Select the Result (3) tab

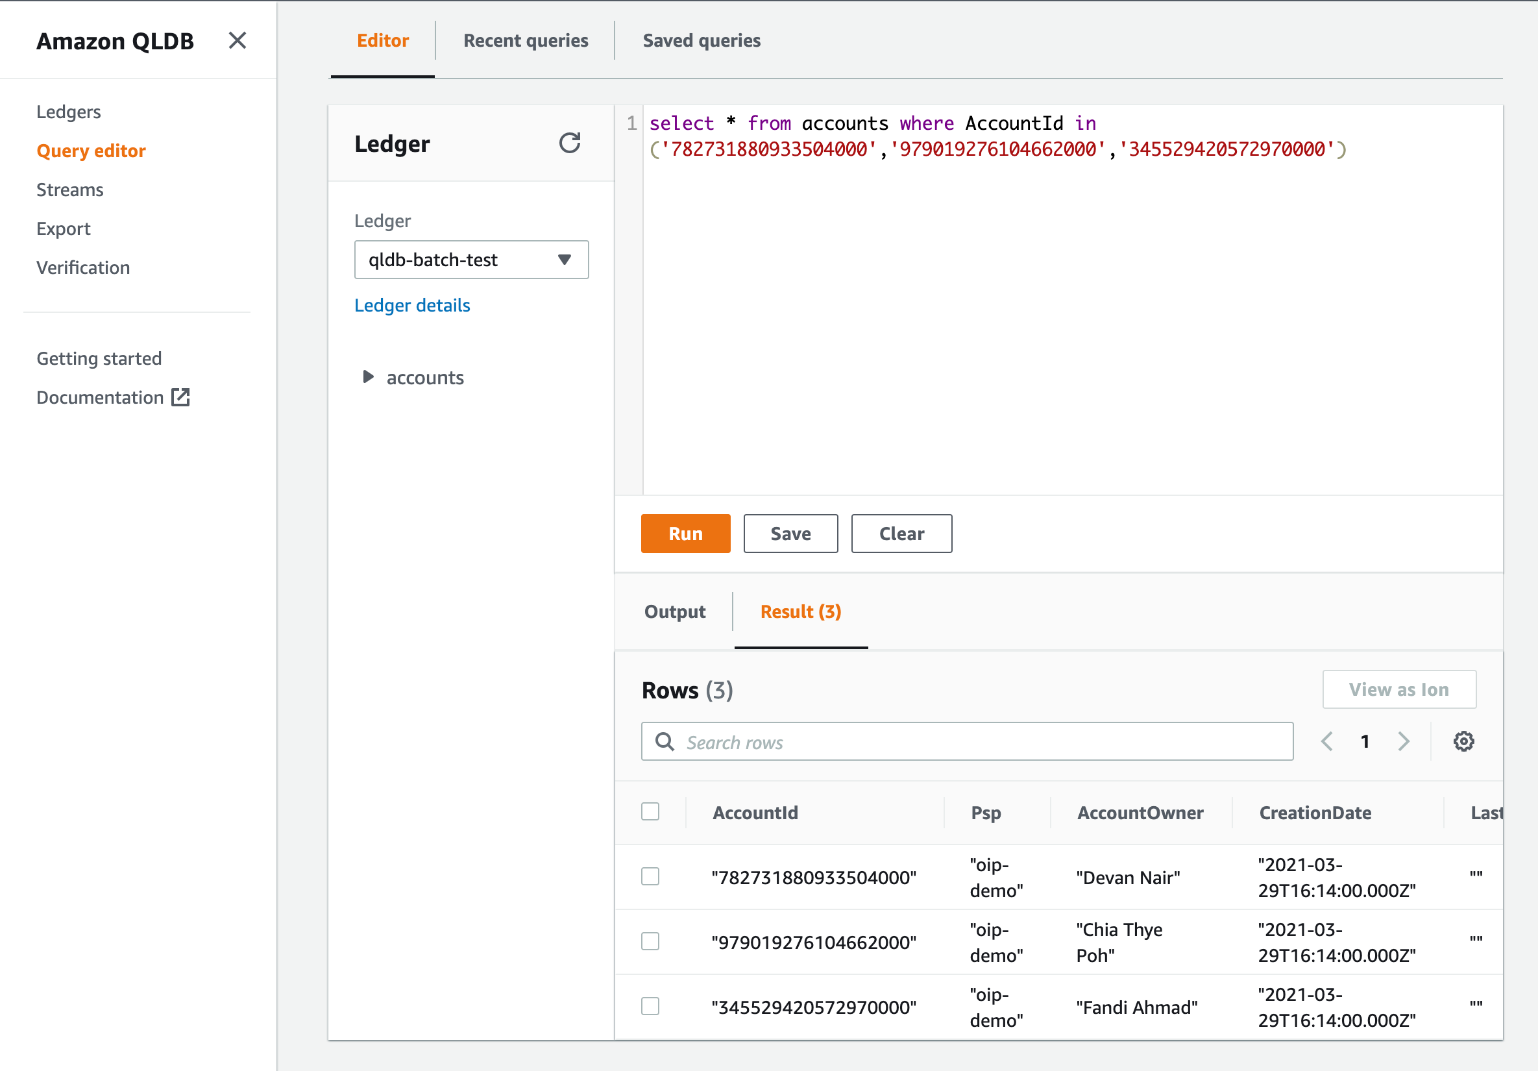(x=801, y=612)
